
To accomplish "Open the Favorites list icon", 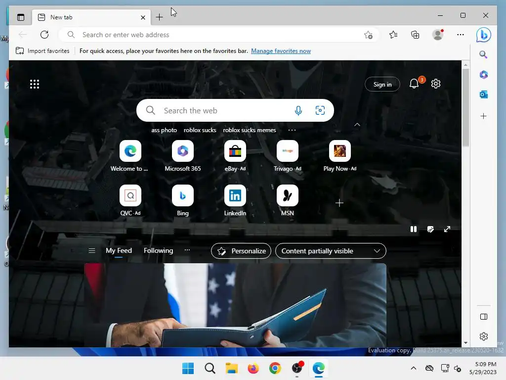I will coord(393,35).
